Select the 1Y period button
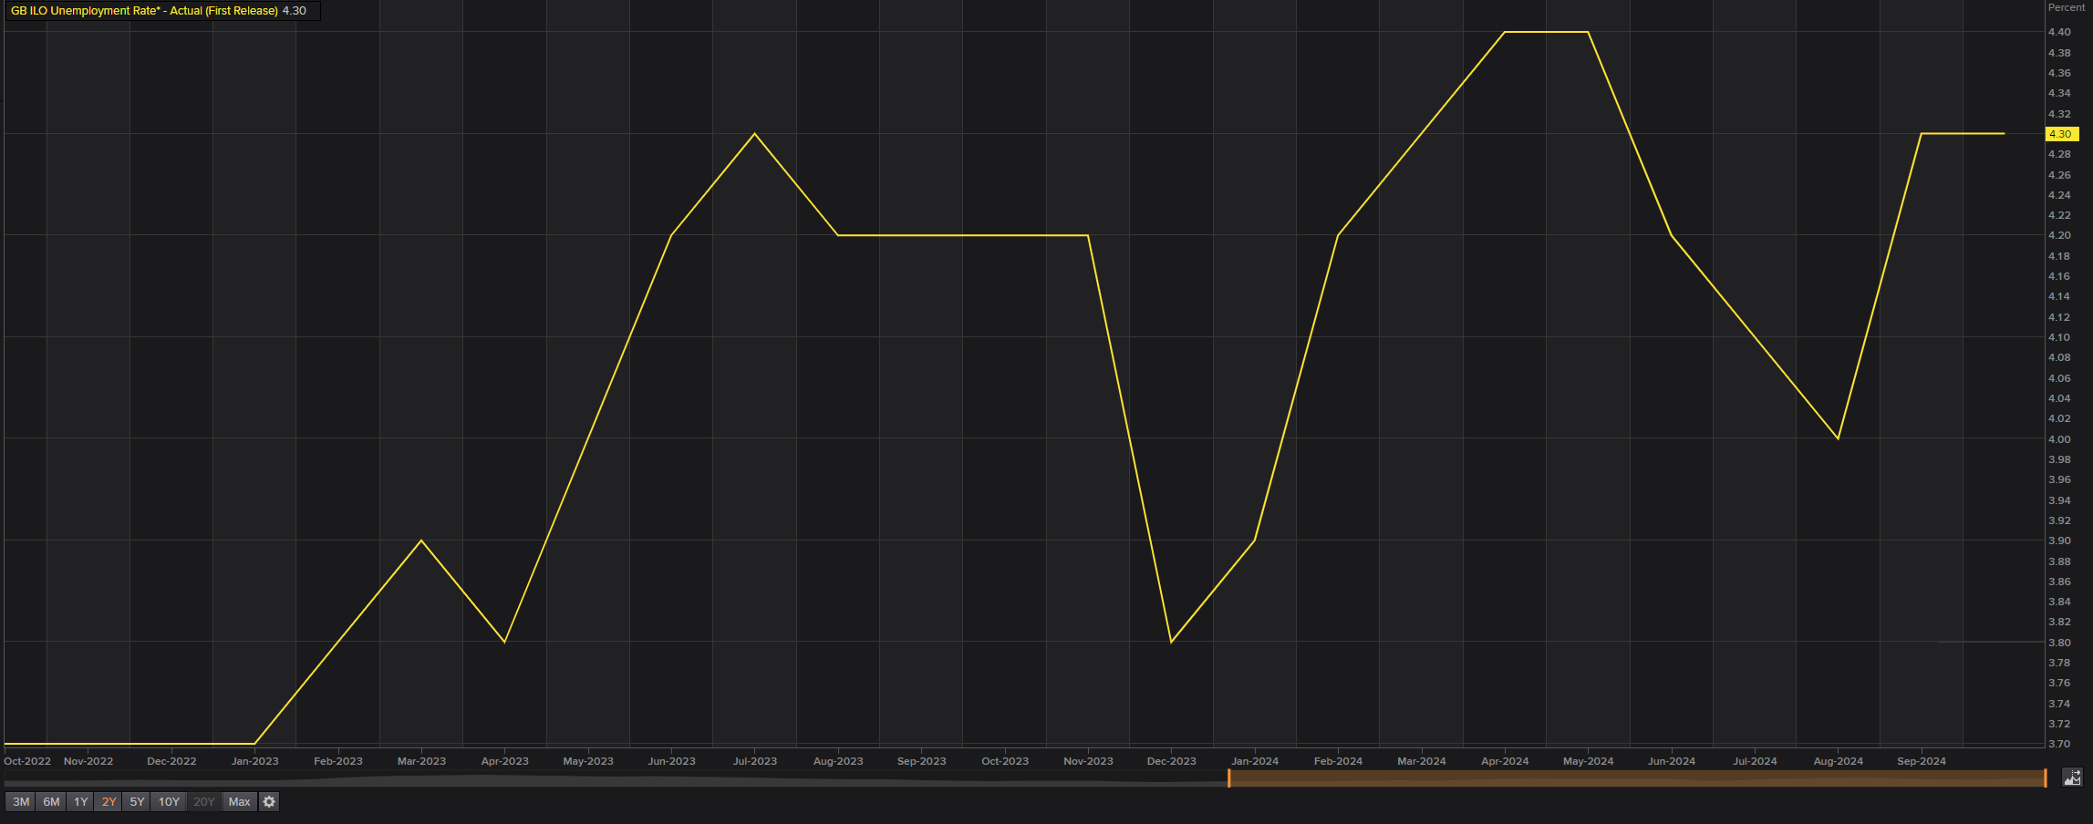Image resolution: width=2093 pixels, height=824 pixels. [x=81, y=802]
